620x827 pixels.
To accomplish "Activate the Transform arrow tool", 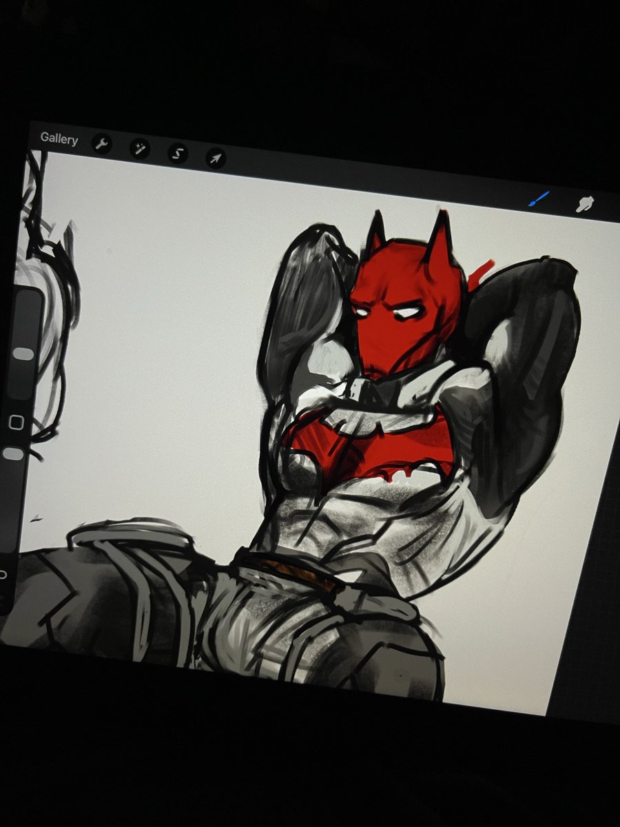I will point(216,159).
